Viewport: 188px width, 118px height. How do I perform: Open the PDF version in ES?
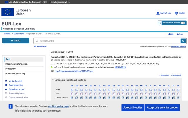77,94
